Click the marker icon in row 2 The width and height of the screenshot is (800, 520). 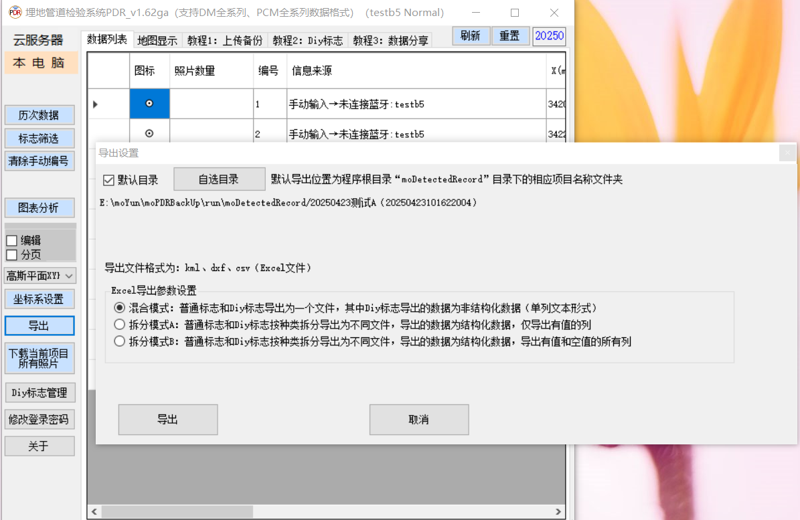tap(149, 134)
